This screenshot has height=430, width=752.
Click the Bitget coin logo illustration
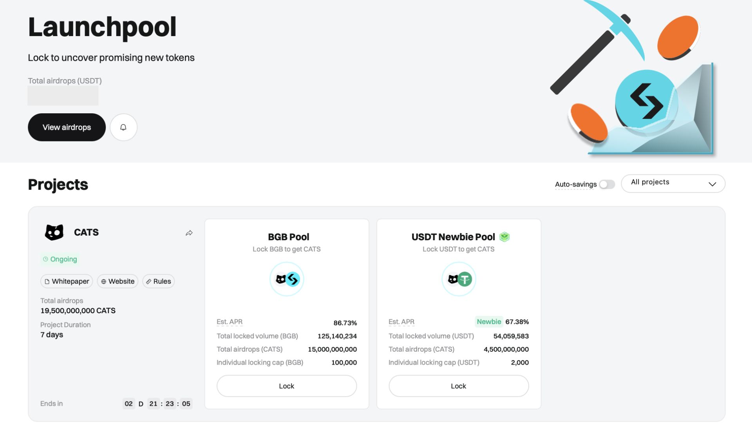[x=646, y=101]
